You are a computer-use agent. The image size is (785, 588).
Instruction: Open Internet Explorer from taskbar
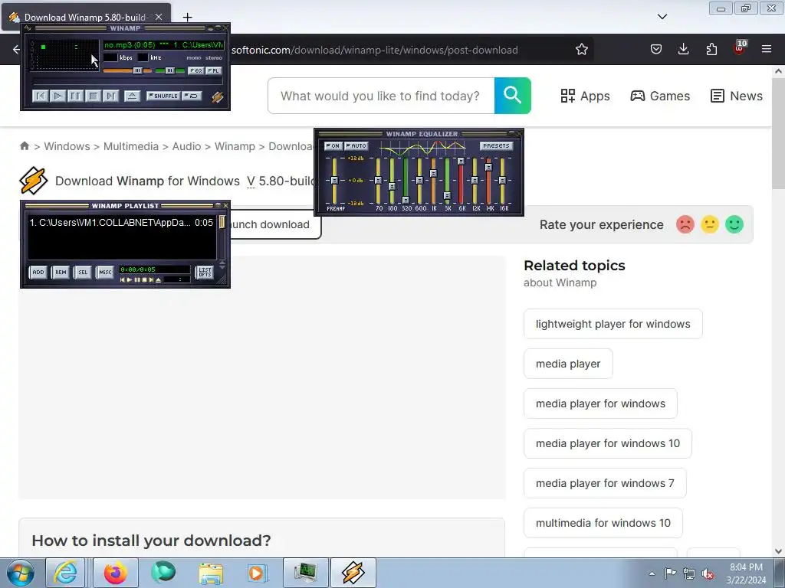[x=66, y=573]
